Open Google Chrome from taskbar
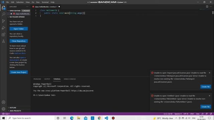The width and height of the screenshot is (214, 120). [99, 118]
